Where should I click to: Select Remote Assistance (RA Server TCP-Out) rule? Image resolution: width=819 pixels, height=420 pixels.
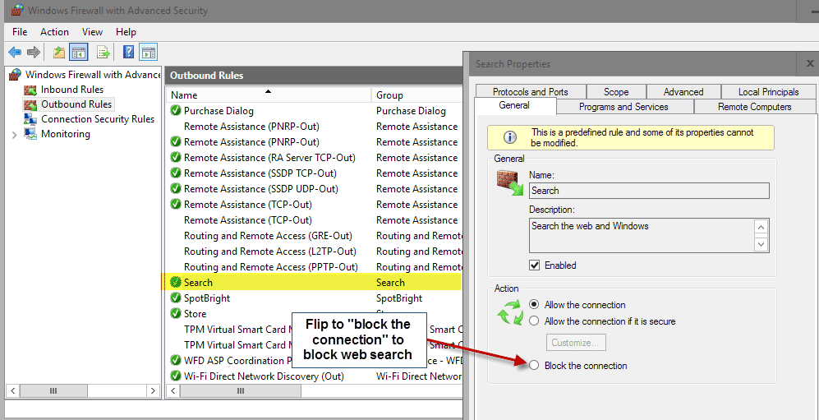tap(269, 158)
